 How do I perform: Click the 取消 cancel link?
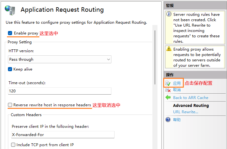pos(177,90)
